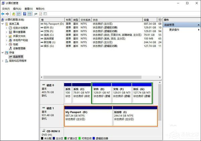This screenshot has height=141, width=201.
Task: Open 设备管理器 in the tree
Action: pos(19,48)
